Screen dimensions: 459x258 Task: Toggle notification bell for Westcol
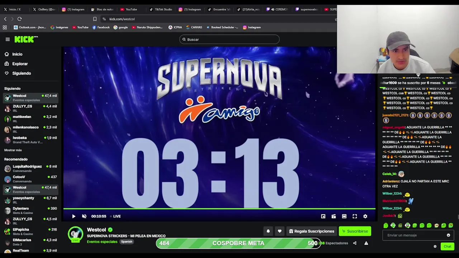[x=268, y=231]
